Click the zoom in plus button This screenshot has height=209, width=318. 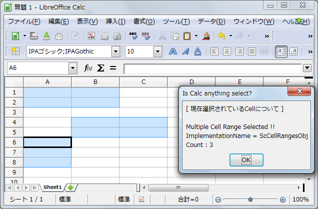point(282,200)
